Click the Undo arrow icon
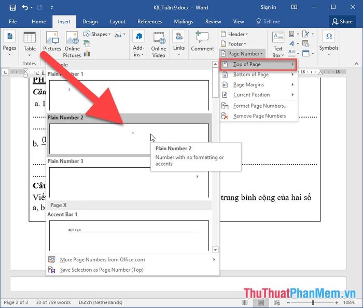Image resolution: width=363 pixels, height=308 pixels. 25,8
